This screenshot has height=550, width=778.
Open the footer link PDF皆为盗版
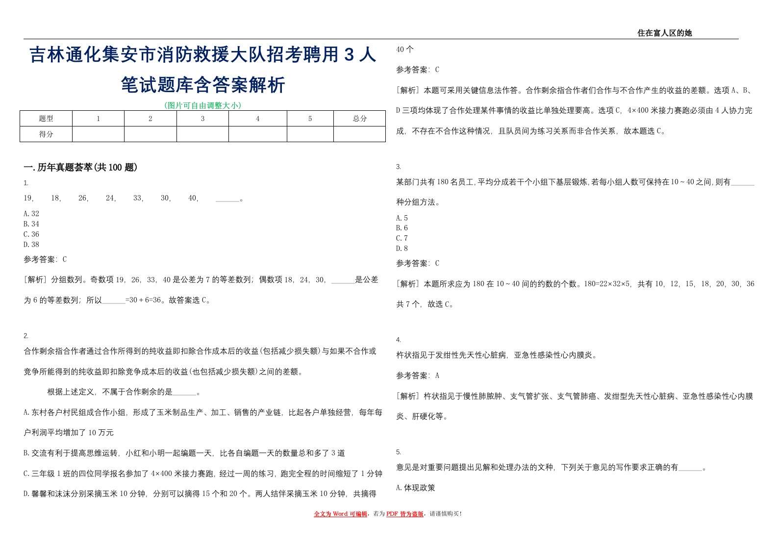tap(405, 514)
